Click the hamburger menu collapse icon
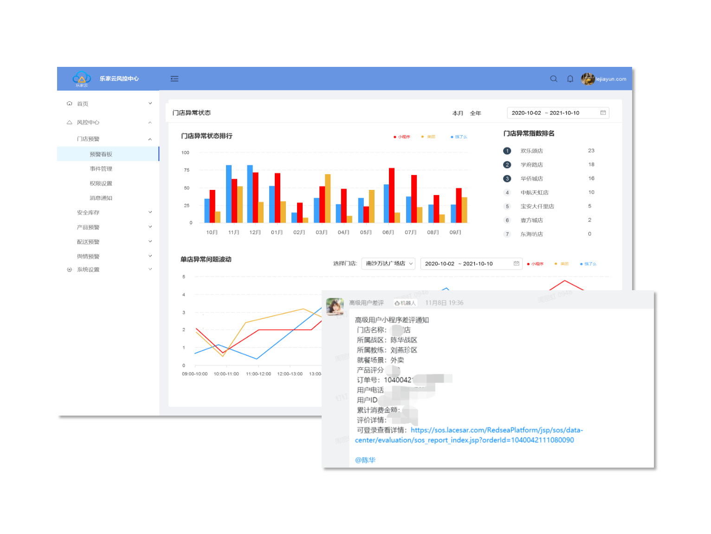 click(175, 79)
